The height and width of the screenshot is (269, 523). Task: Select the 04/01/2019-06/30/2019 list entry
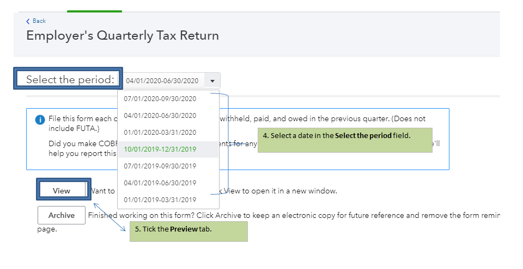[x=160, y=183]
